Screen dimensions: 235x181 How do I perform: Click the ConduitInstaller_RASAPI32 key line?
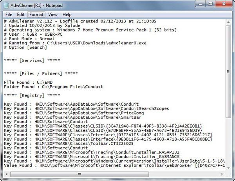pyautogui.click(x=92, y=152)
